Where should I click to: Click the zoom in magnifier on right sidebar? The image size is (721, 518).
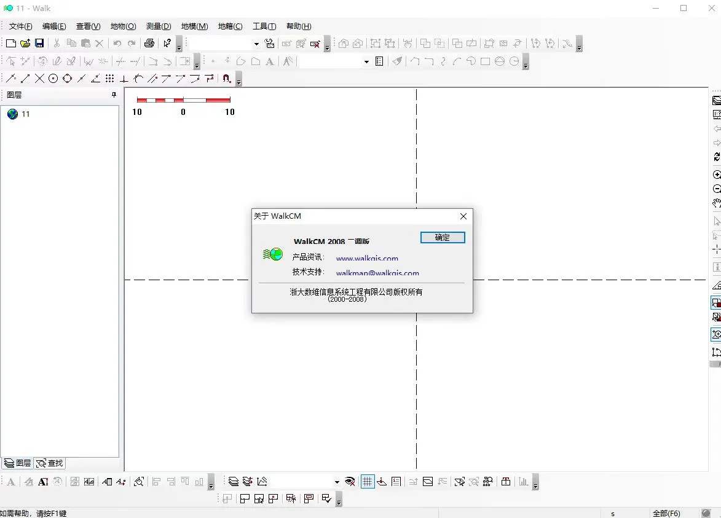click(717, 175)
